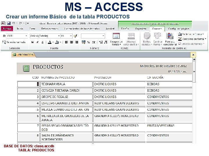Viewport: 209px width, 156px height.
Task: Click the Format Painter brush icon
Action: [x=75, y=36]
